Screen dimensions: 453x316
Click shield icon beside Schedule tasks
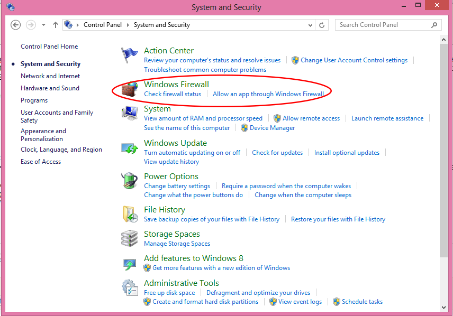pos(337,302)
